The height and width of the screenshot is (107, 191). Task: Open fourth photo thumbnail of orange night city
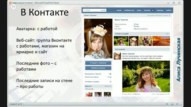point(161,41)
